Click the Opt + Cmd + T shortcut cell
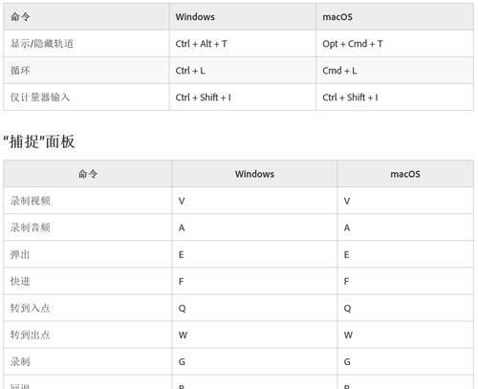This screenshot has height=389, width=478. (x=395, y=44)
